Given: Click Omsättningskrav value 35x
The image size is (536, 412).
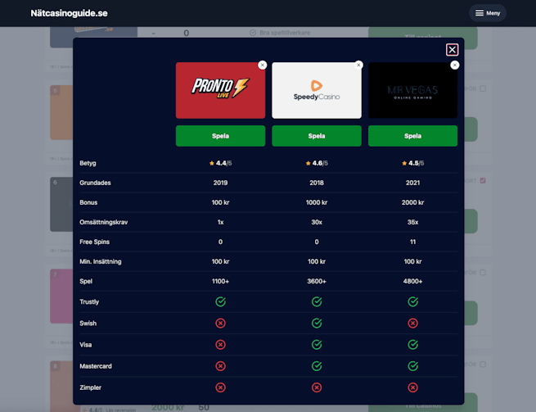Looking at the screenshot, I should pos(413,222).
